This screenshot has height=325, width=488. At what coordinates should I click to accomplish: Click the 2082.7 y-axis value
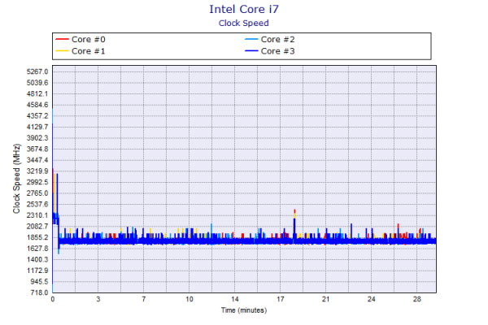37,227
